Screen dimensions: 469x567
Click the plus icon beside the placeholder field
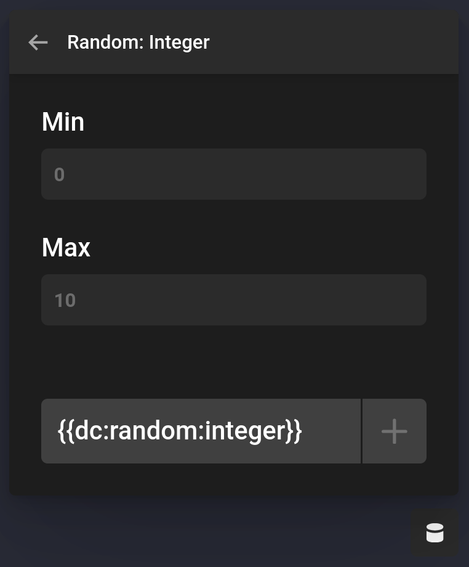click(394, 431)
